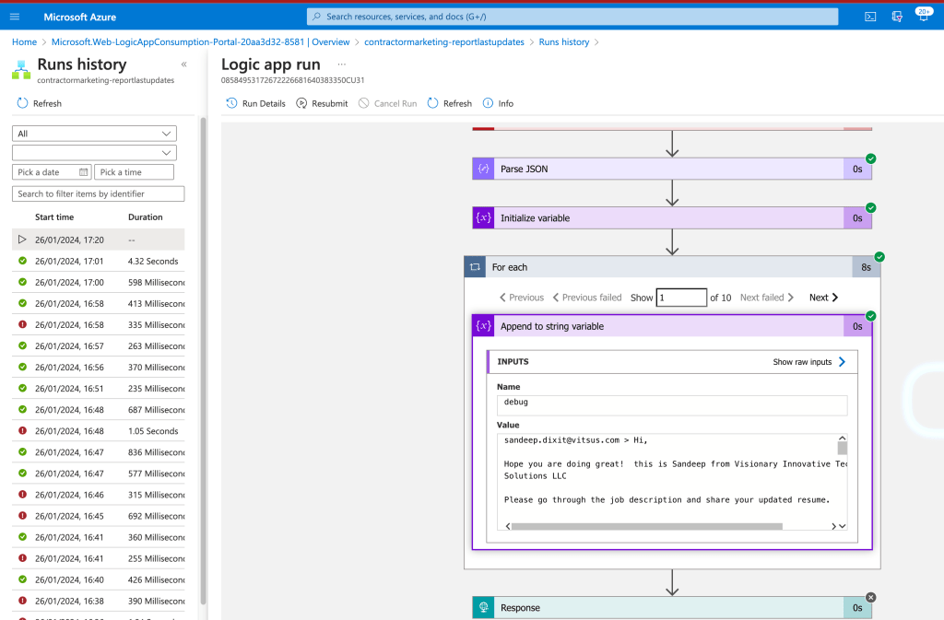Click the Pick a date field
Screen dimensions: 944x620
coord(52,172)
